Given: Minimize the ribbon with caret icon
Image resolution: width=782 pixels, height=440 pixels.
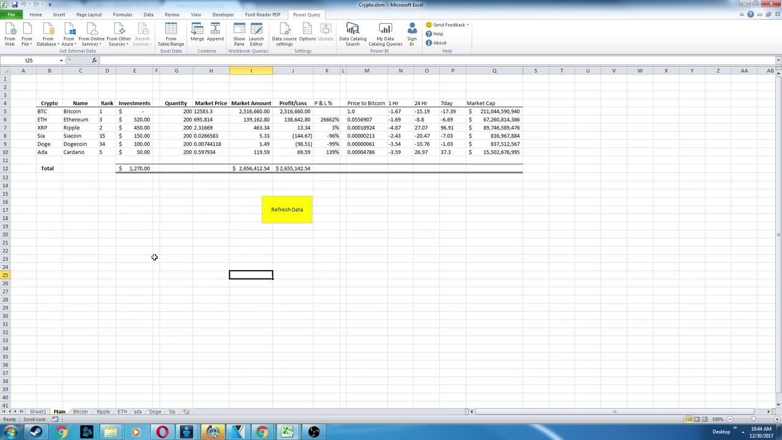Looking at the screenshot, I should 742,15.
